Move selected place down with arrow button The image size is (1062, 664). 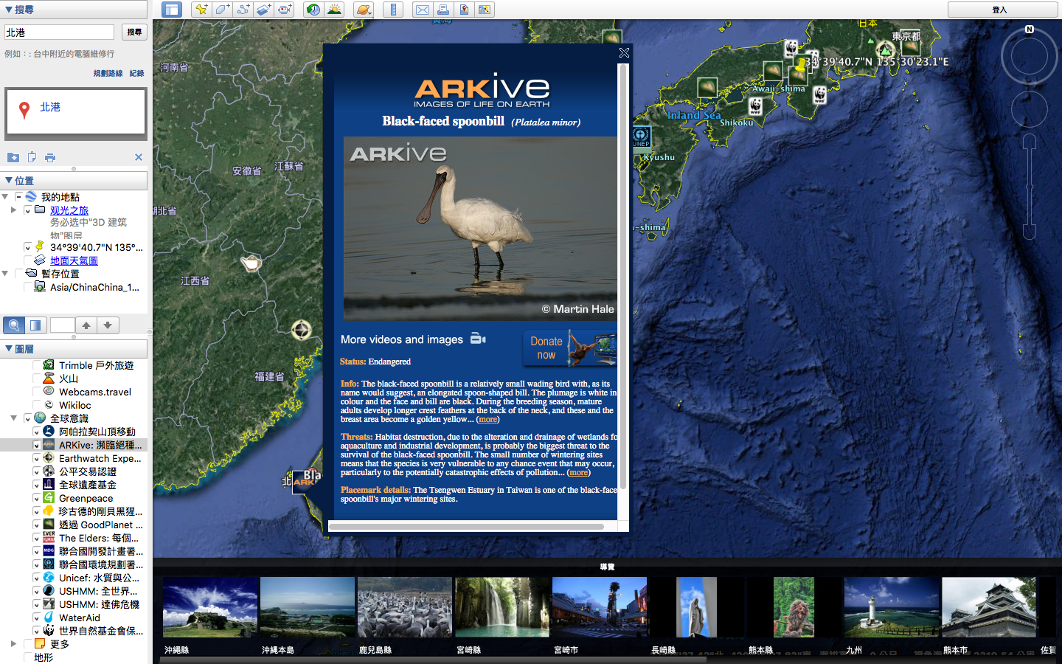(108, 325)
